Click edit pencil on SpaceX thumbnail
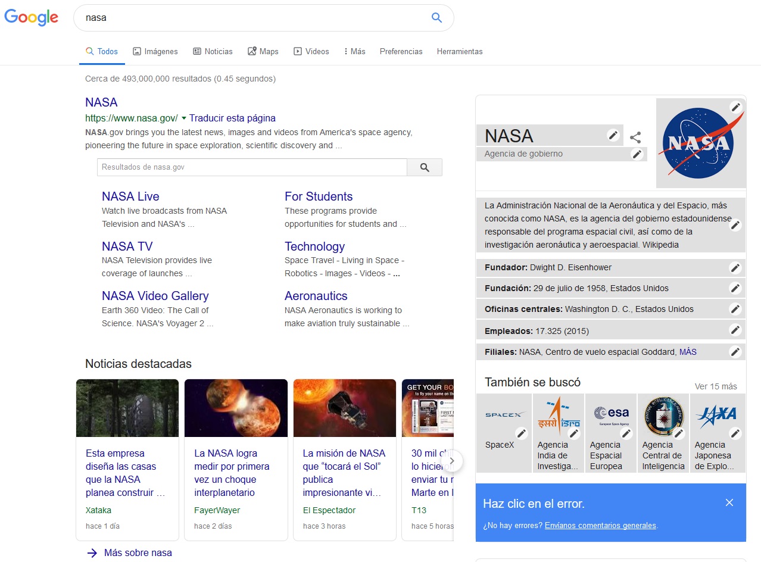 pos(522,433)
